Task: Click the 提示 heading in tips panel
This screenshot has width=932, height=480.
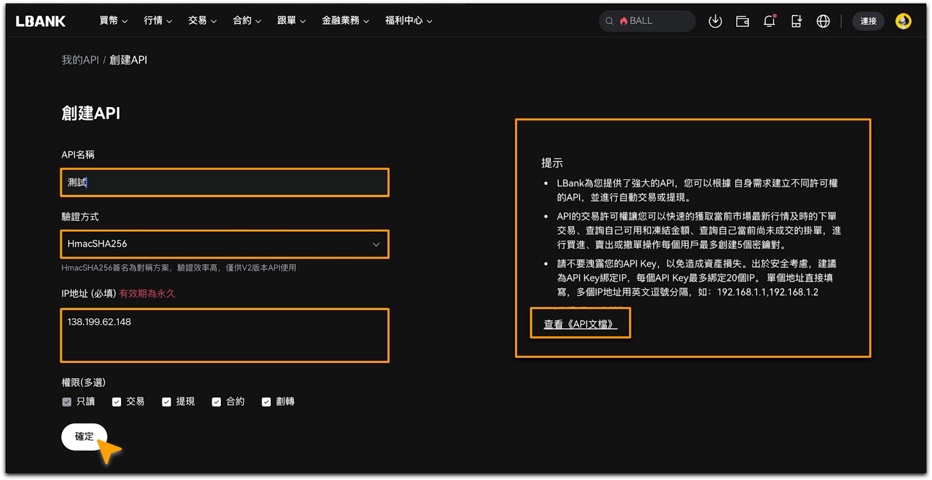Action: [x=552, y=163]
